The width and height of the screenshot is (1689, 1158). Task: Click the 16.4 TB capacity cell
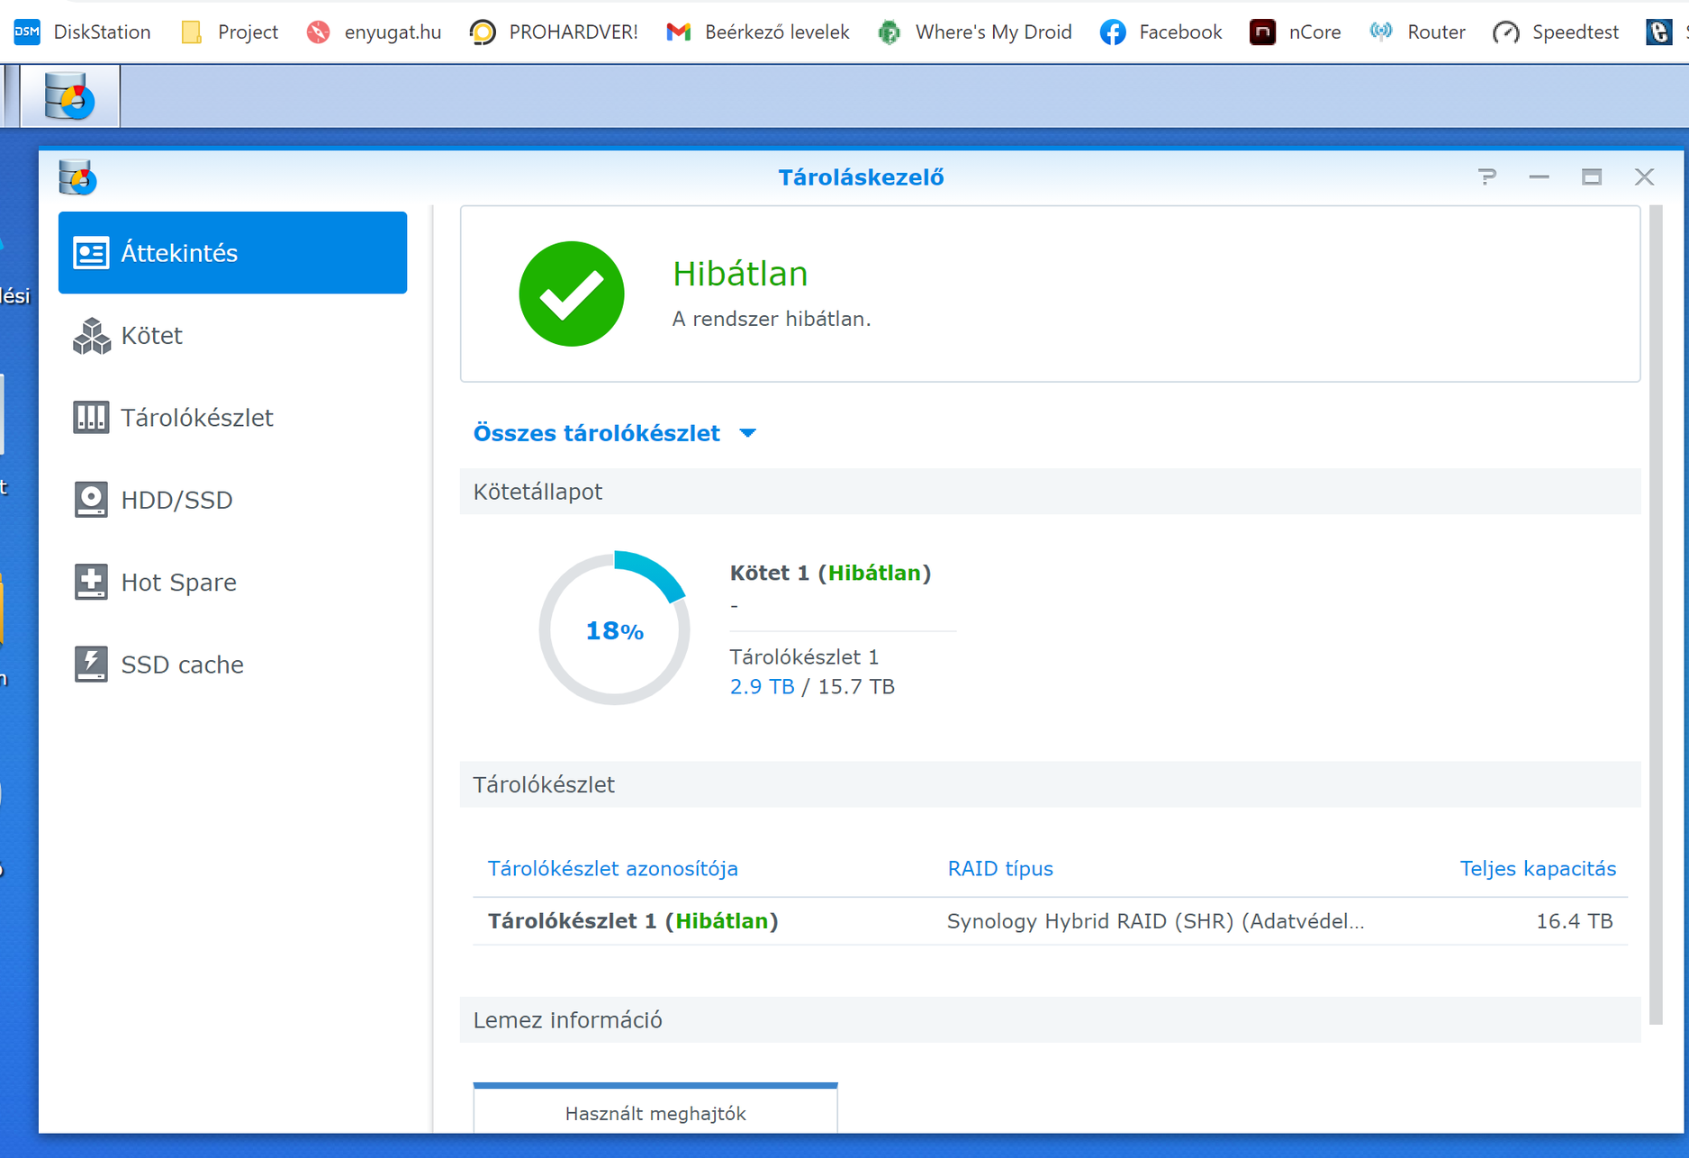(1575, 921)
